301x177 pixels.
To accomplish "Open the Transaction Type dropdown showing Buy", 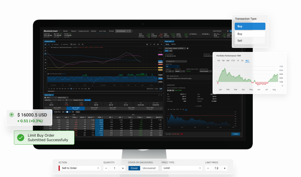I will pyautogui.click(x=250, y=26).
